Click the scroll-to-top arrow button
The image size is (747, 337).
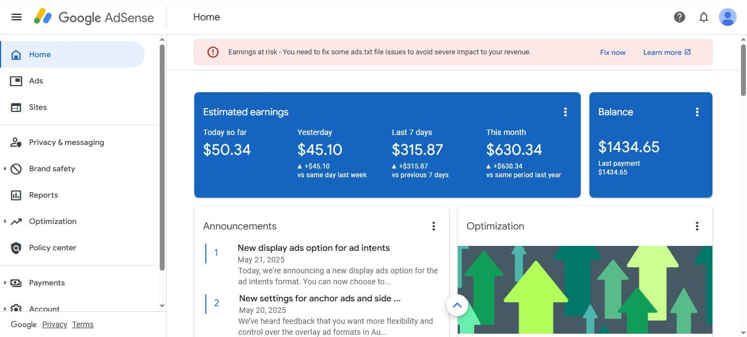pos(457,305)
